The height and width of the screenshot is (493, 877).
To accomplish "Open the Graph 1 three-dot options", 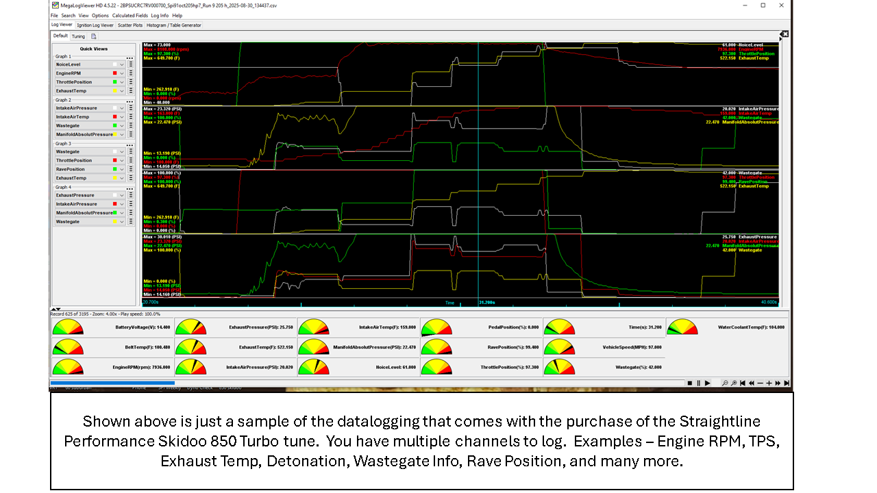I will coord(129,58).
